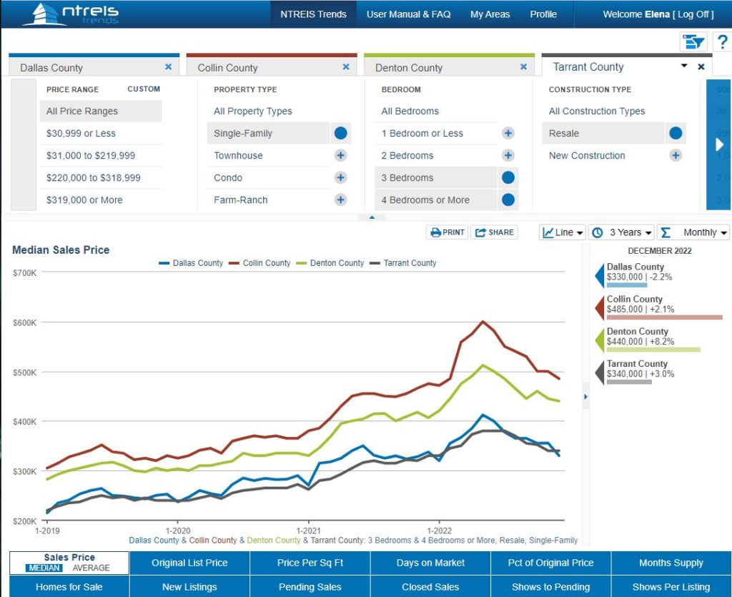Open the question mark help icon
This screenshot has width=732, height=597.
tap(722, 42)
